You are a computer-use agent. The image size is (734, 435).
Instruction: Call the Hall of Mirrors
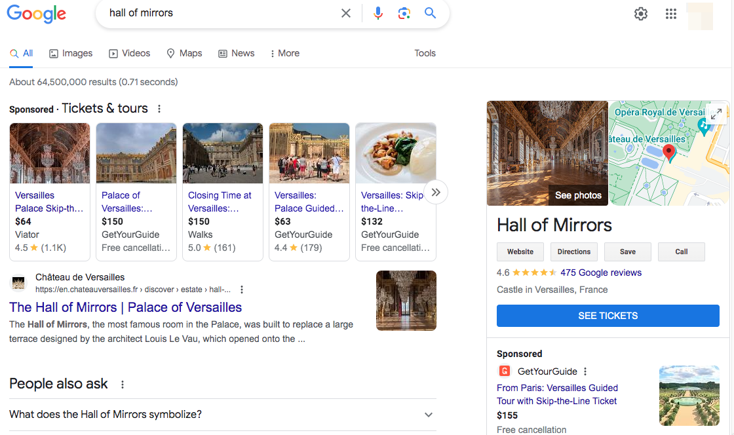pos(682,252)
